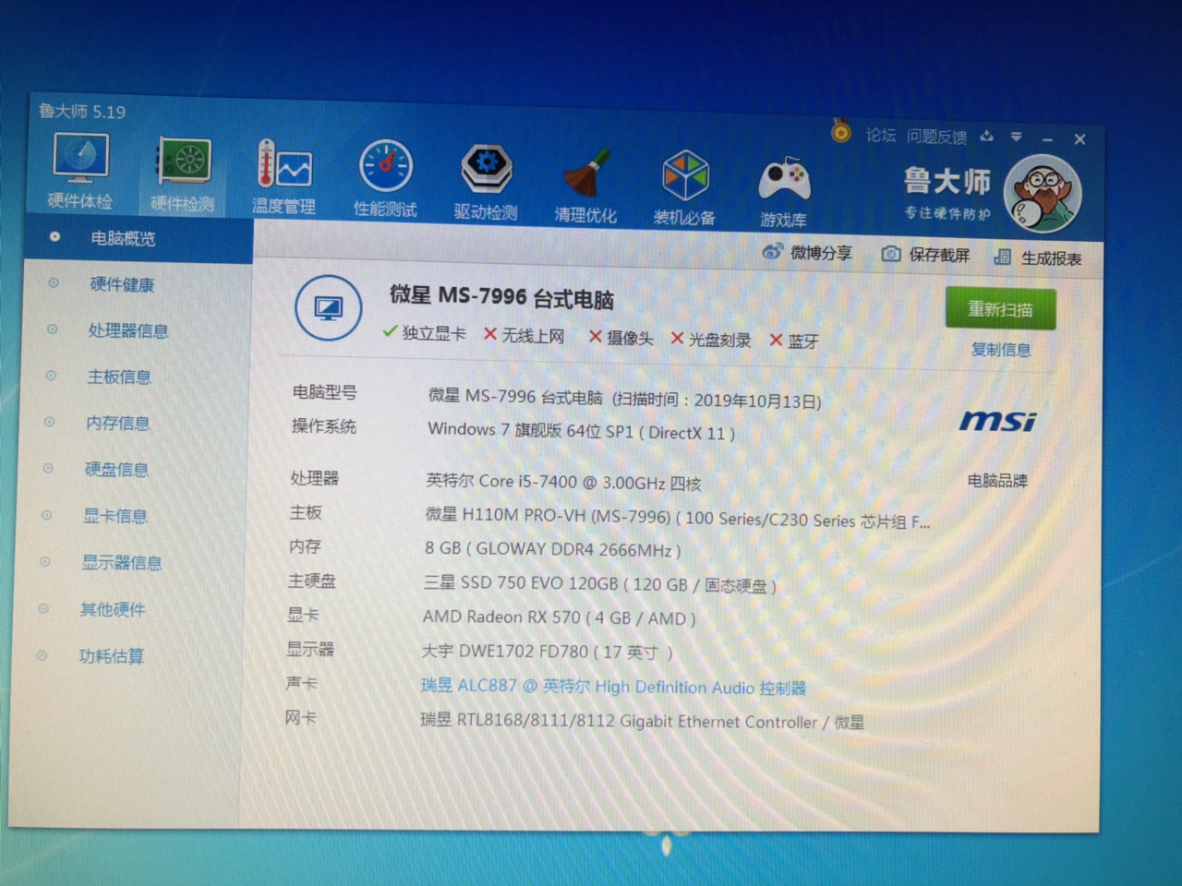Click the RTL8168 Gigabit Ethernet value
Image resolution: width=1182 pixels, height=886 pixels.
tap(642, 721)
